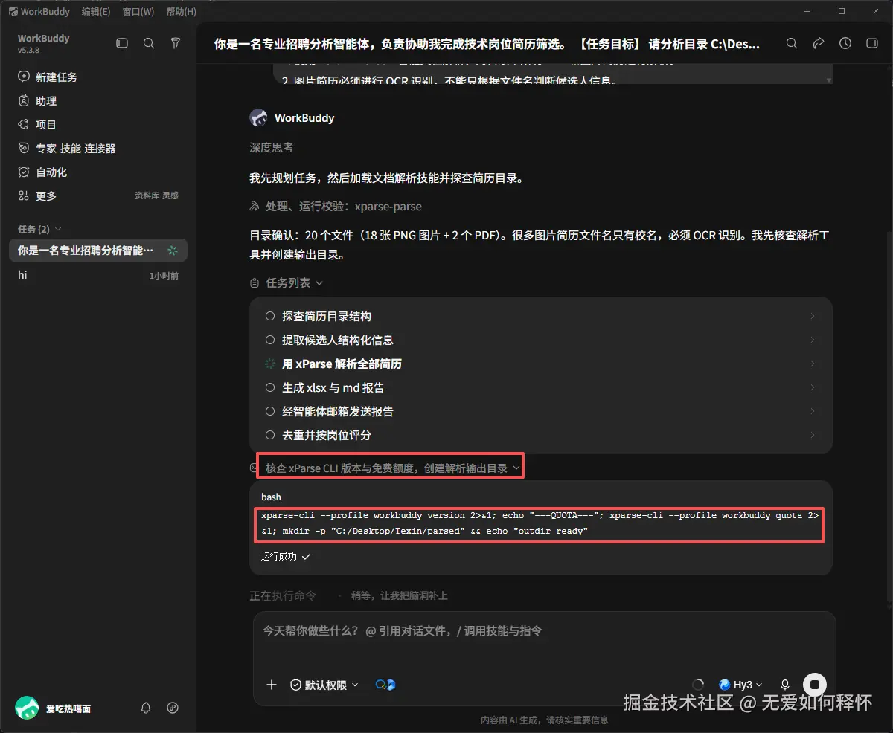Open the notifications bell icon

coord(146,708)
